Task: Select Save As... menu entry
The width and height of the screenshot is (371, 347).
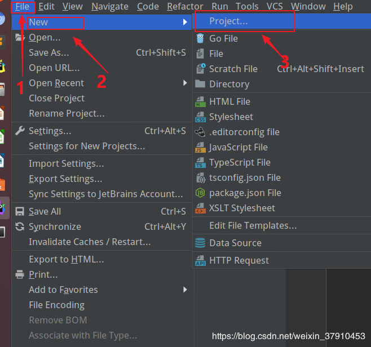Action: [x=101, y=52]
